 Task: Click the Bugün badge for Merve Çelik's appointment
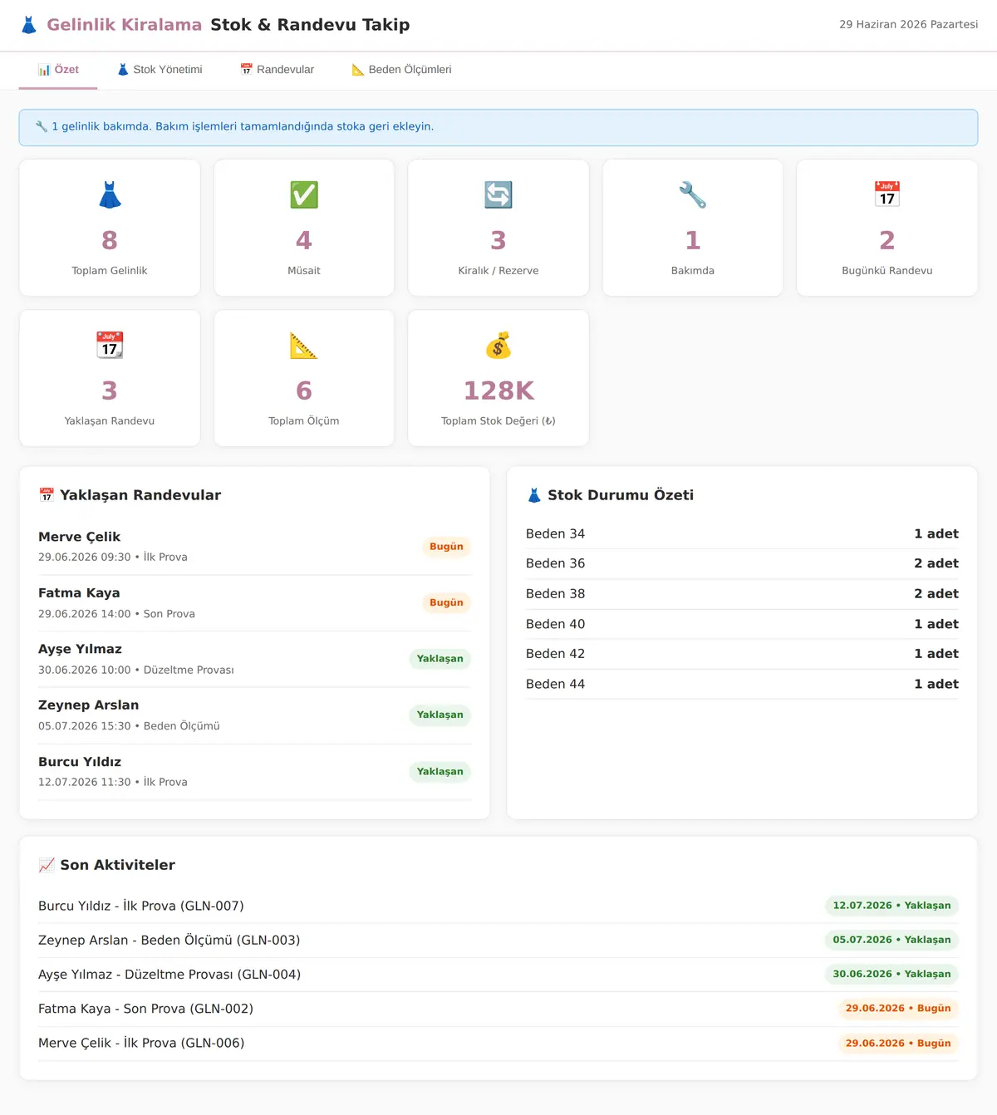point(446,547)
